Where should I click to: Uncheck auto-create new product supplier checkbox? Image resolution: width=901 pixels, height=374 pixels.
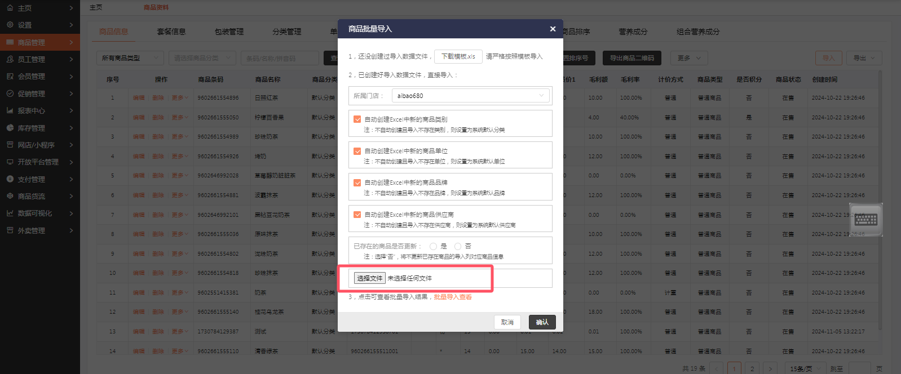tap(357, 215)
